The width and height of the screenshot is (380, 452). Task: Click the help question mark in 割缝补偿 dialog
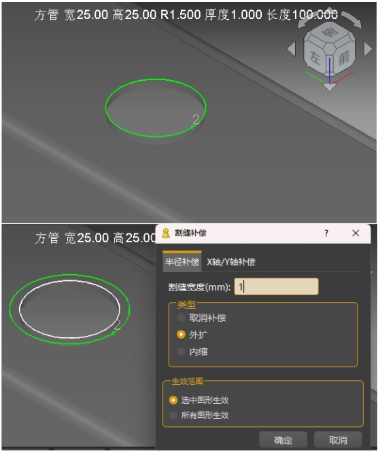pos(326,233)
